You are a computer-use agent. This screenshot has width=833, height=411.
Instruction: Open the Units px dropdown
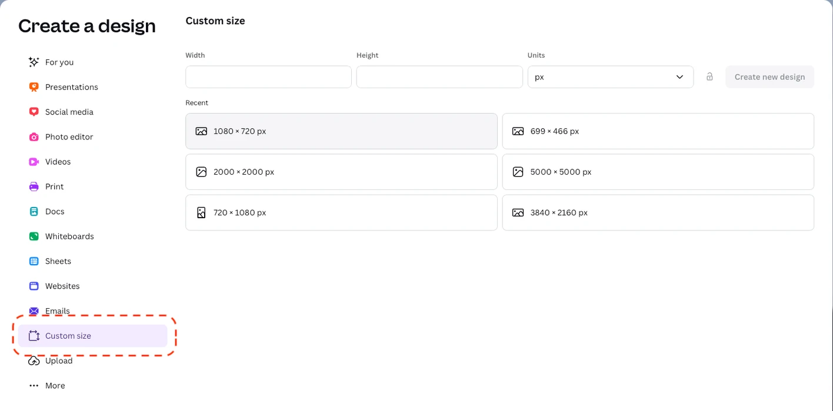(x=610, y=77)
